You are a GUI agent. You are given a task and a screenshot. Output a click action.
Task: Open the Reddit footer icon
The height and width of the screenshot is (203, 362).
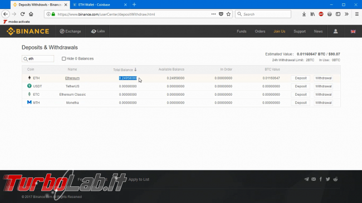tap(335, 179)
